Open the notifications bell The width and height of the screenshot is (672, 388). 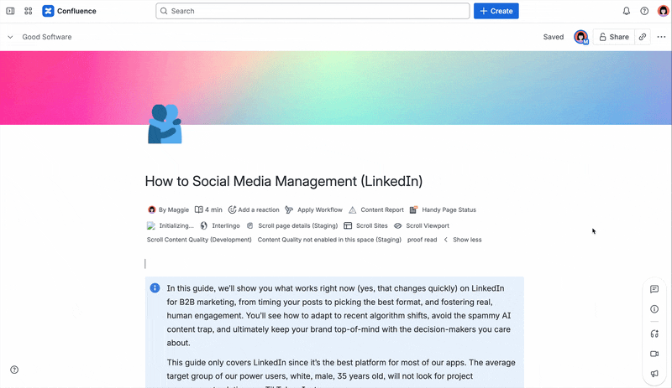click(626, 11)
